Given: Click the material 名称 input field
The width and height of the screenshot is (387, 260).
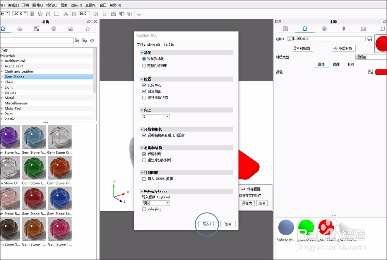Looking at the screenshot, I should point(326,39).
